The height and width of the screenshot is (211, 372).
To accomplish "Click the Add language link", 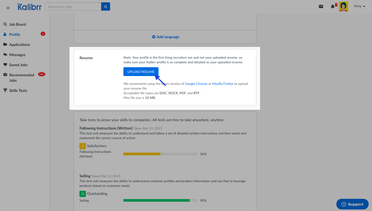I will 166,37.
